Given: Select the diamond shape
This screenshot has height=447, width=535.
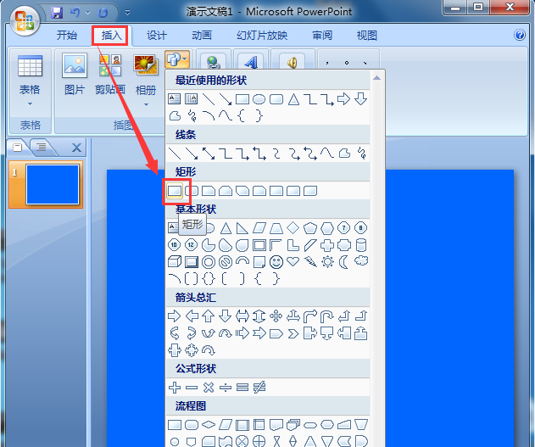Looking at the screenshot, I should (293, 227).
